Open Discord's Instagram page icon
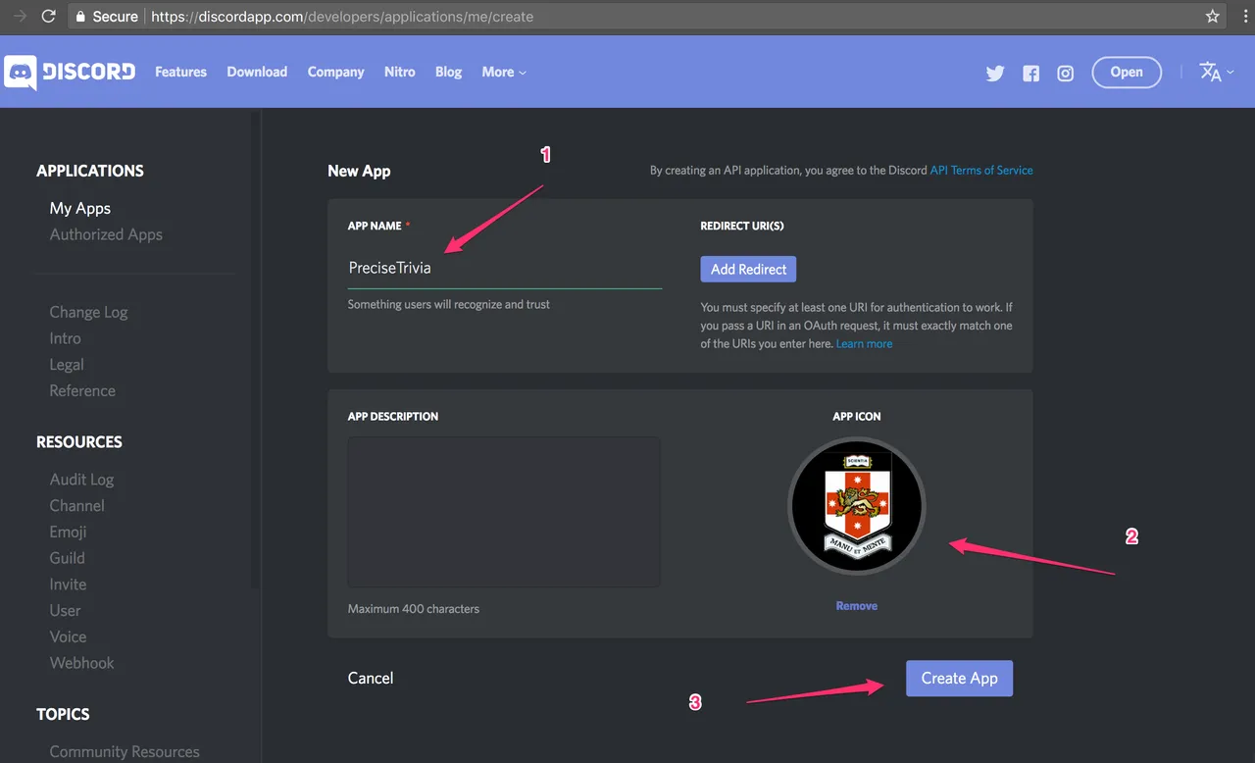The width and height of the screenshot is (1255, 763). tap(1066, 74)
